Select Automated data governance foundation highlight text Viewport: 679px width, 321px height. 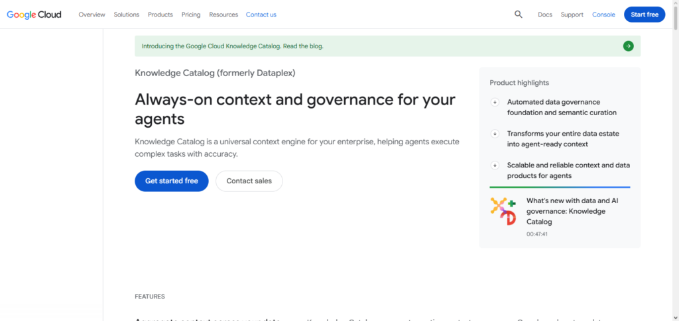[x=562, y=107]
